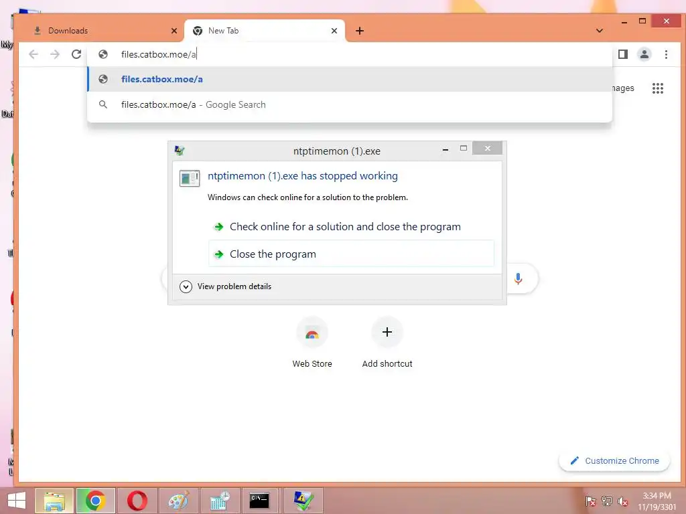The width and height of the screenshot is (686, 514).
Task: Choose Close the program option
Action: pos(351,254)
